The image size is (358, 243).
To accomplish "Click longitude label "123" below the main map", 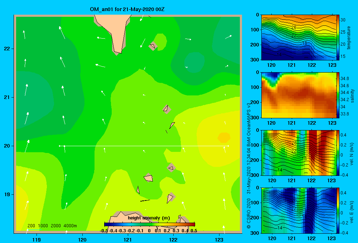I will pyautogui.click(x=219, y=239).
